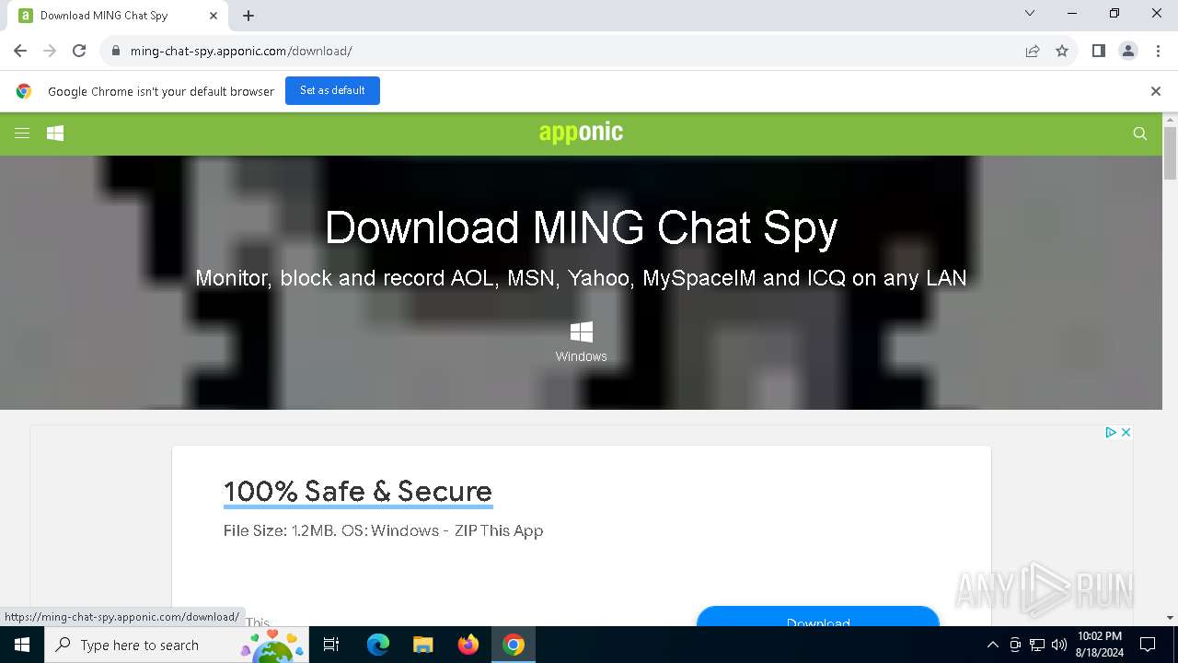
Task: Click the page vertical scrollbar thumb
Action: (1170, 153)
